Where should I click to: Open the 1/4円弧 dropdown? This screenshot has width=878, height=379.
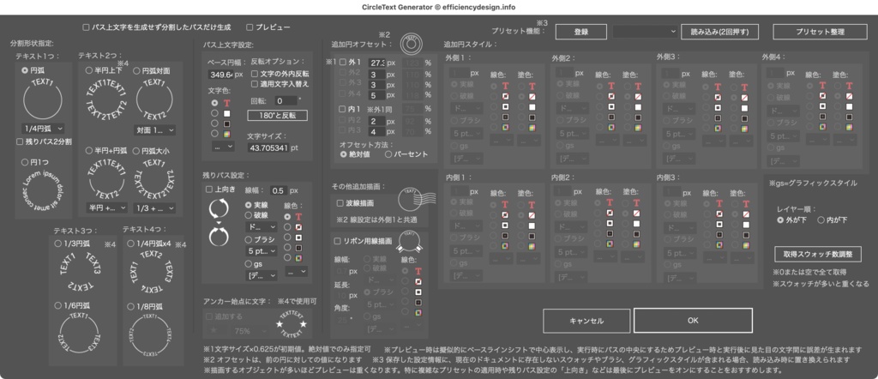click(43, 129)
